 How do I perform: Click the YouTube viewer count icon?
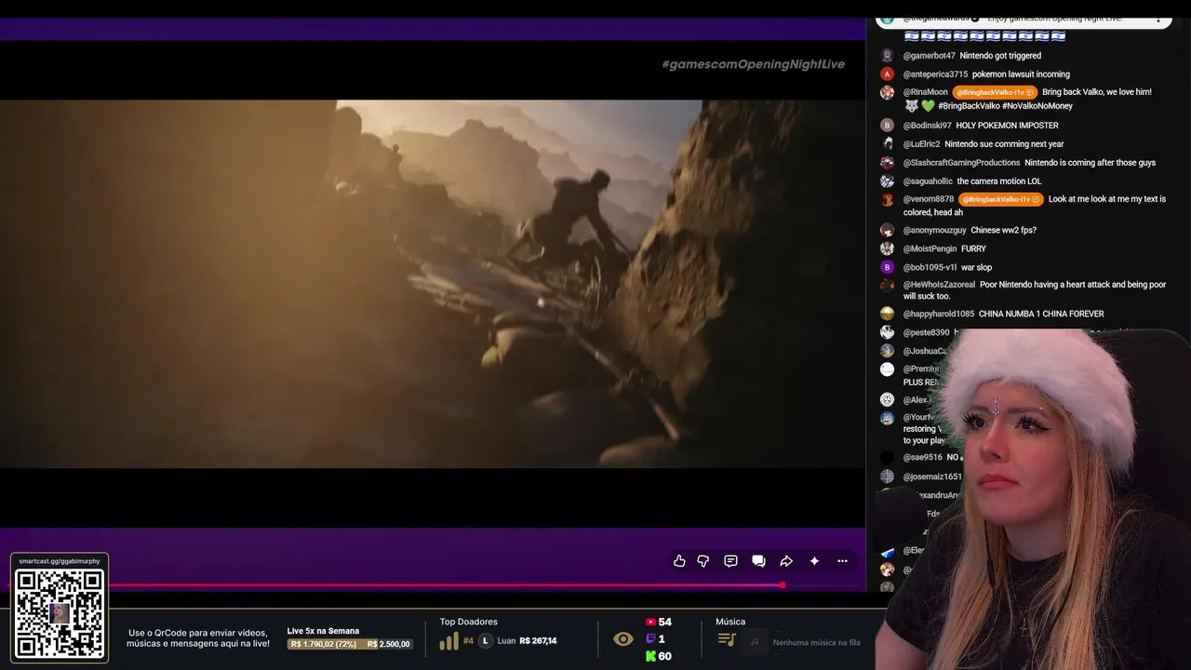(650, 622)
